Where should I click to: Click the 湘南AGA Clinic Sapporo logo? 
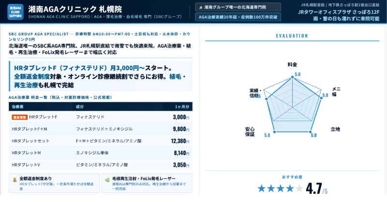coord(15,12)
